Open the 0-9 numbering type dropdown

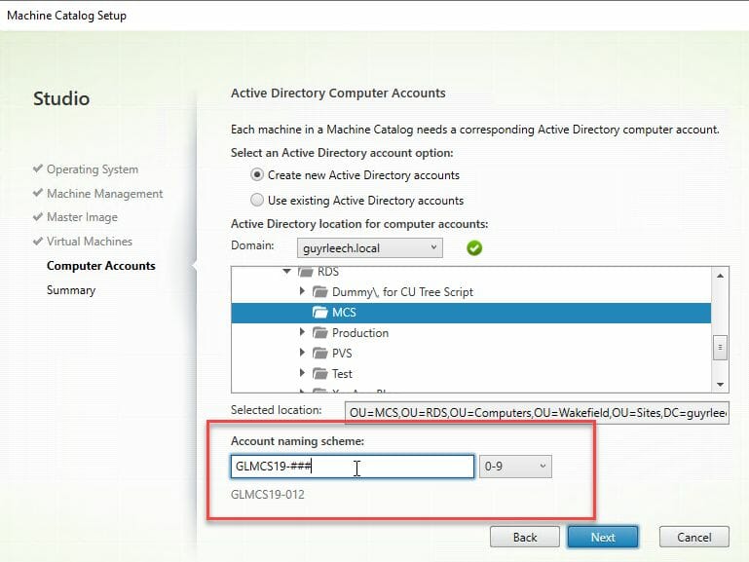coord(515,467)
